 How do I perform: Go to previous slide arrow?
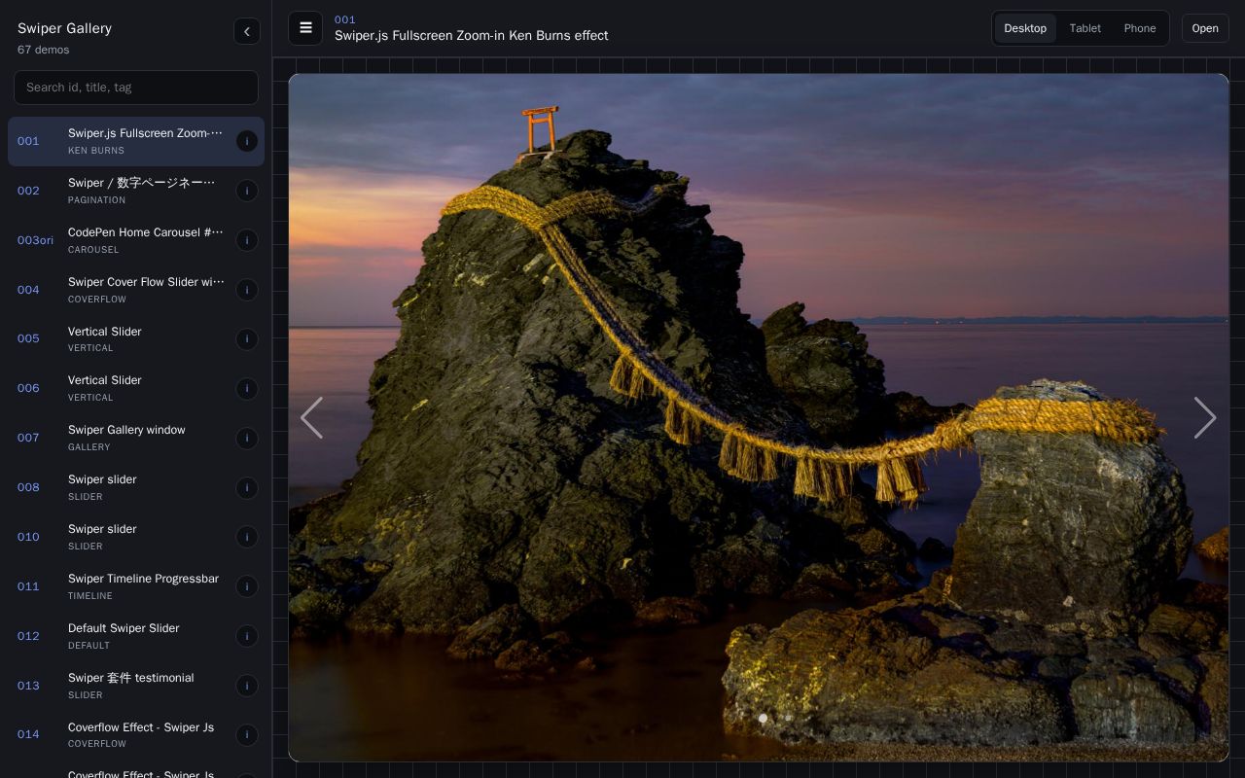311,417
